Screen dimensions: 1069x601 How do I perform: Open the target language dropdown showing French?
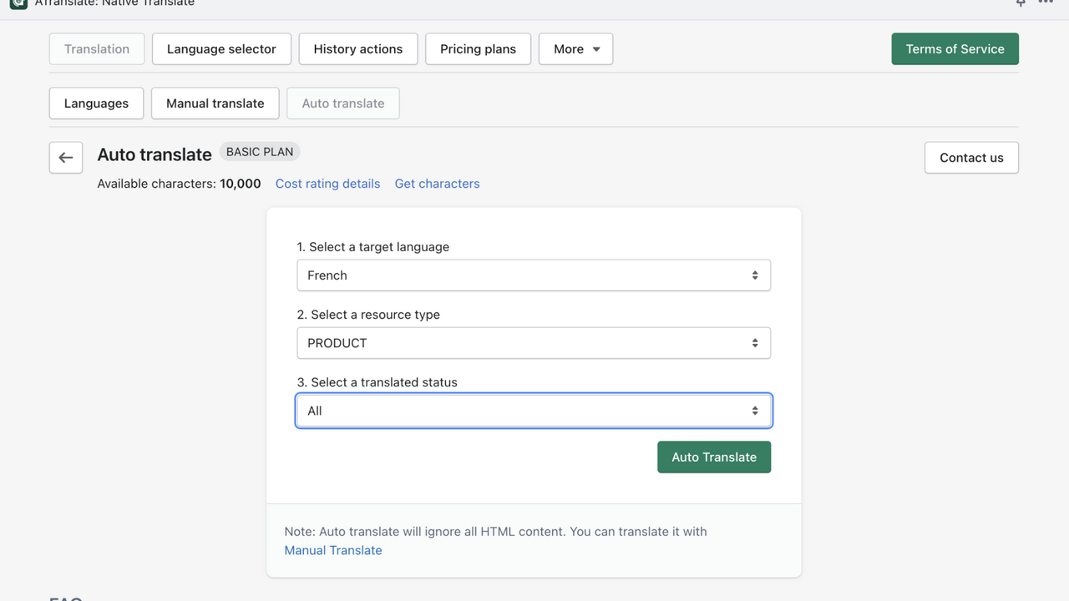[x=534, y=275]
